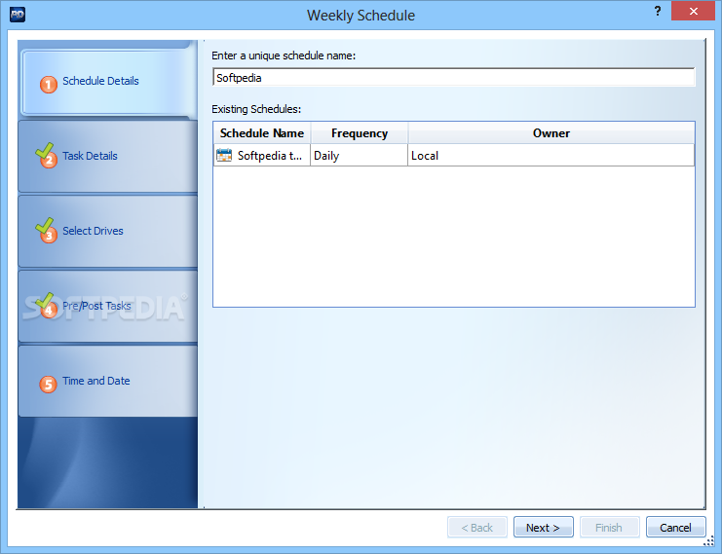This screenshot has height=554, width=722.
Task: Switch to the Select Drives step
Action: pos(108,231)
